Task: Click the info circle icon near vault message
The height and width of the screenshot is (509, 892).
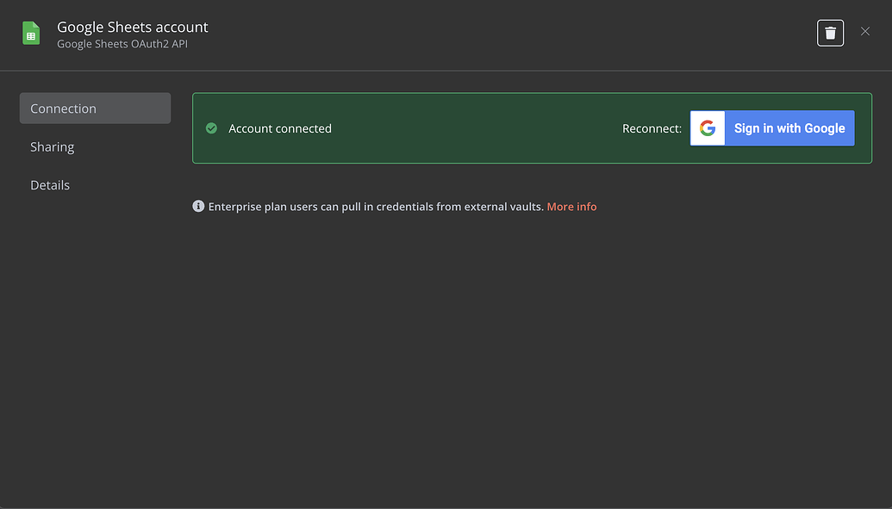Action: [198, 206]
